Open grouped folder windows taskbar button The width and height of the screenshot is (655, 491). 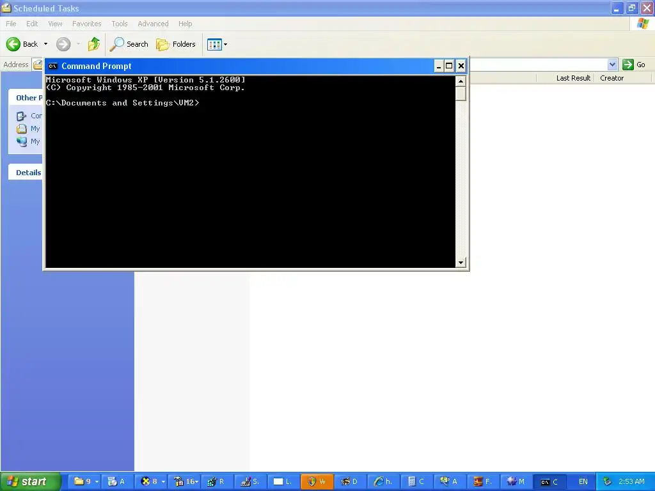pos(85,482)
